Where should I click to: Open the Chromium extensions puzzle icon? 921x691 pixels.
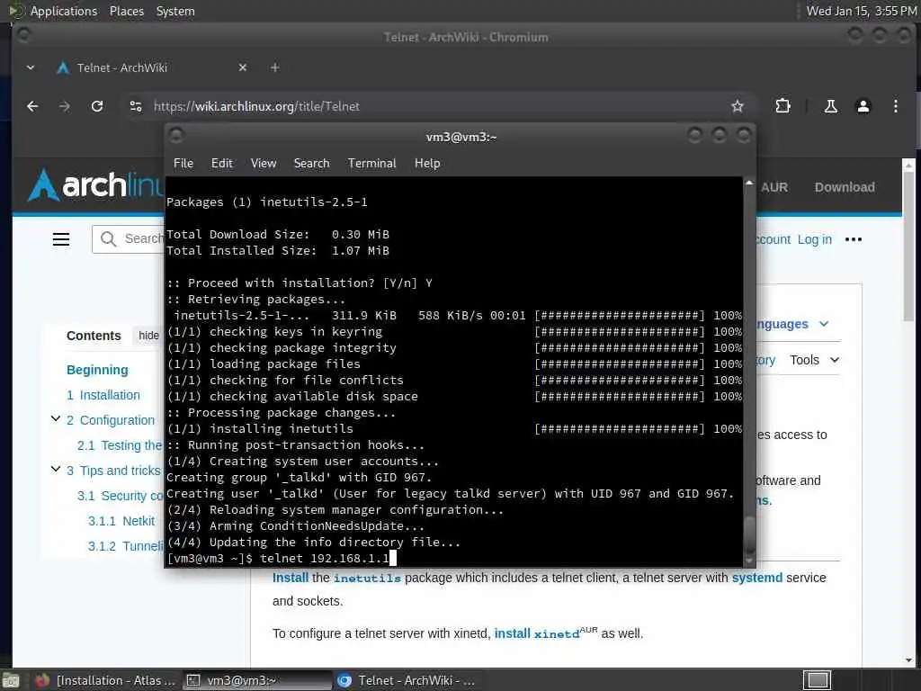(x=782, y=106)
